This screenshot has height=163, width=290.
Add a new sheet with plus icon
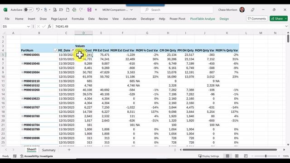[x=69, y=150]
